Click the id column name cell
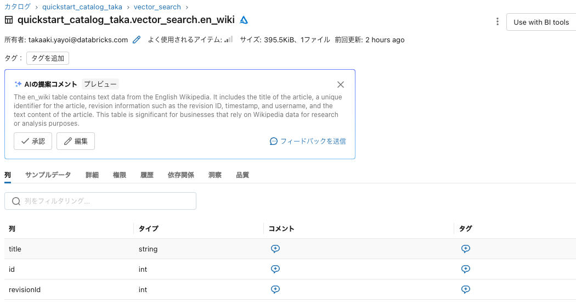Screen dimensions: 576x302 12,269
